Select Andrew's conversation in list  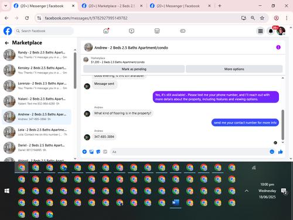[36, 117]
